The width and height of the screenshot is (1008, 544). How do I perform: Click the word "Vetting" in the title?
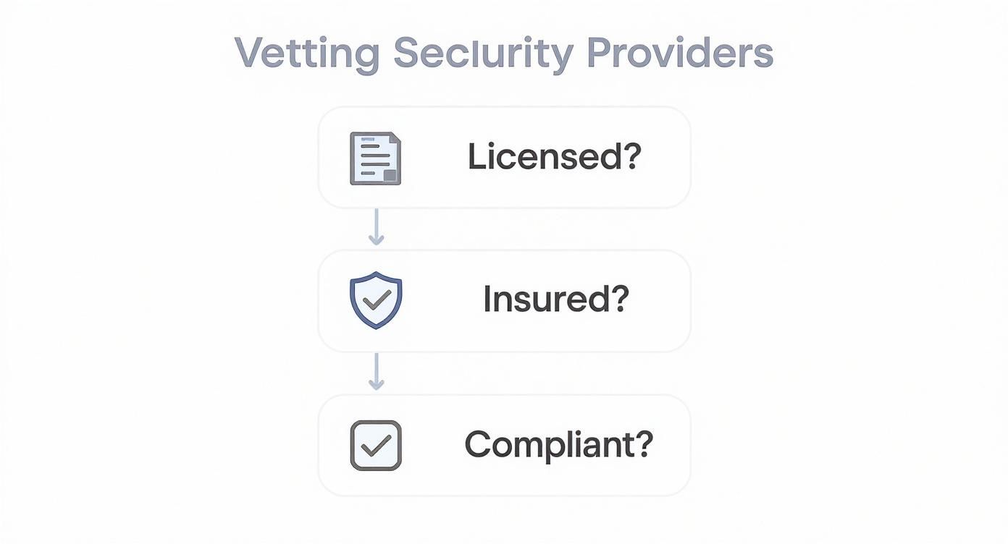pyautogui.click(x=307, y=53)
